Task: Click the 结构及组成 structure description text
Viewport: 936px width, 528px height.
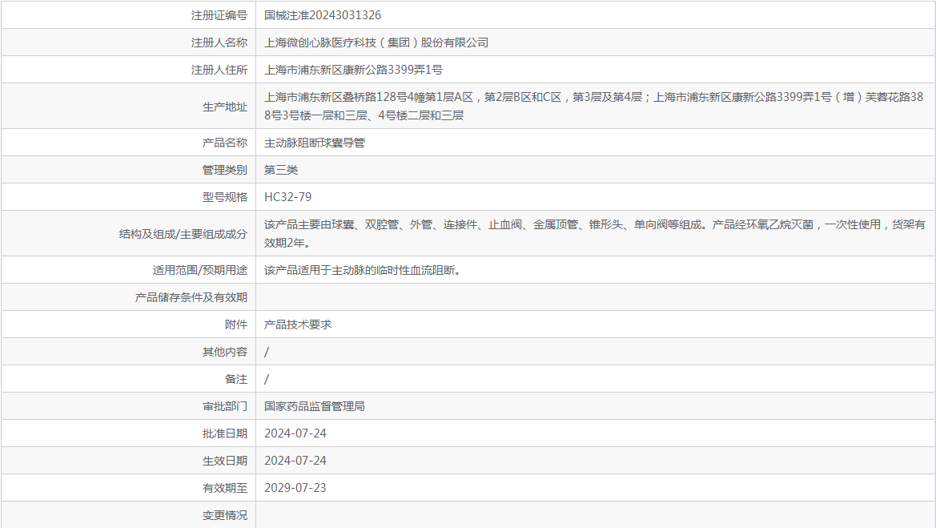Action: pyautogui.click(x=593, y=233)
